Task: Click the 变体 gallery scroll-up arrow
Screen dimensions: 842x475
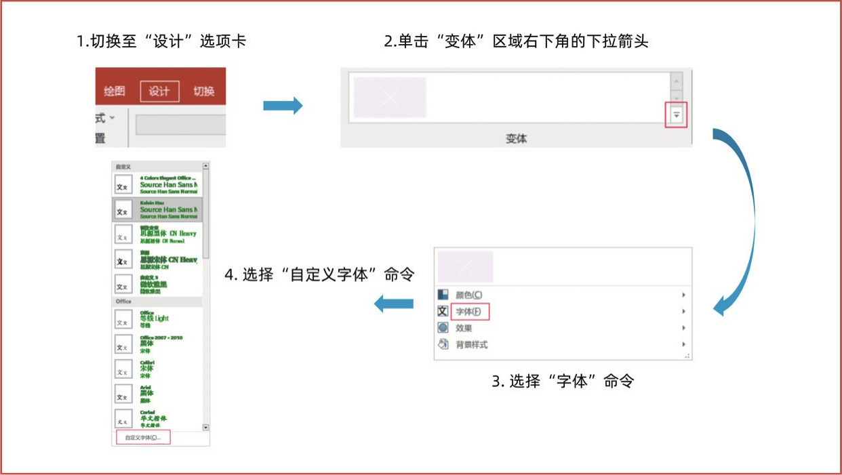Action: click(x=677, y=81)
